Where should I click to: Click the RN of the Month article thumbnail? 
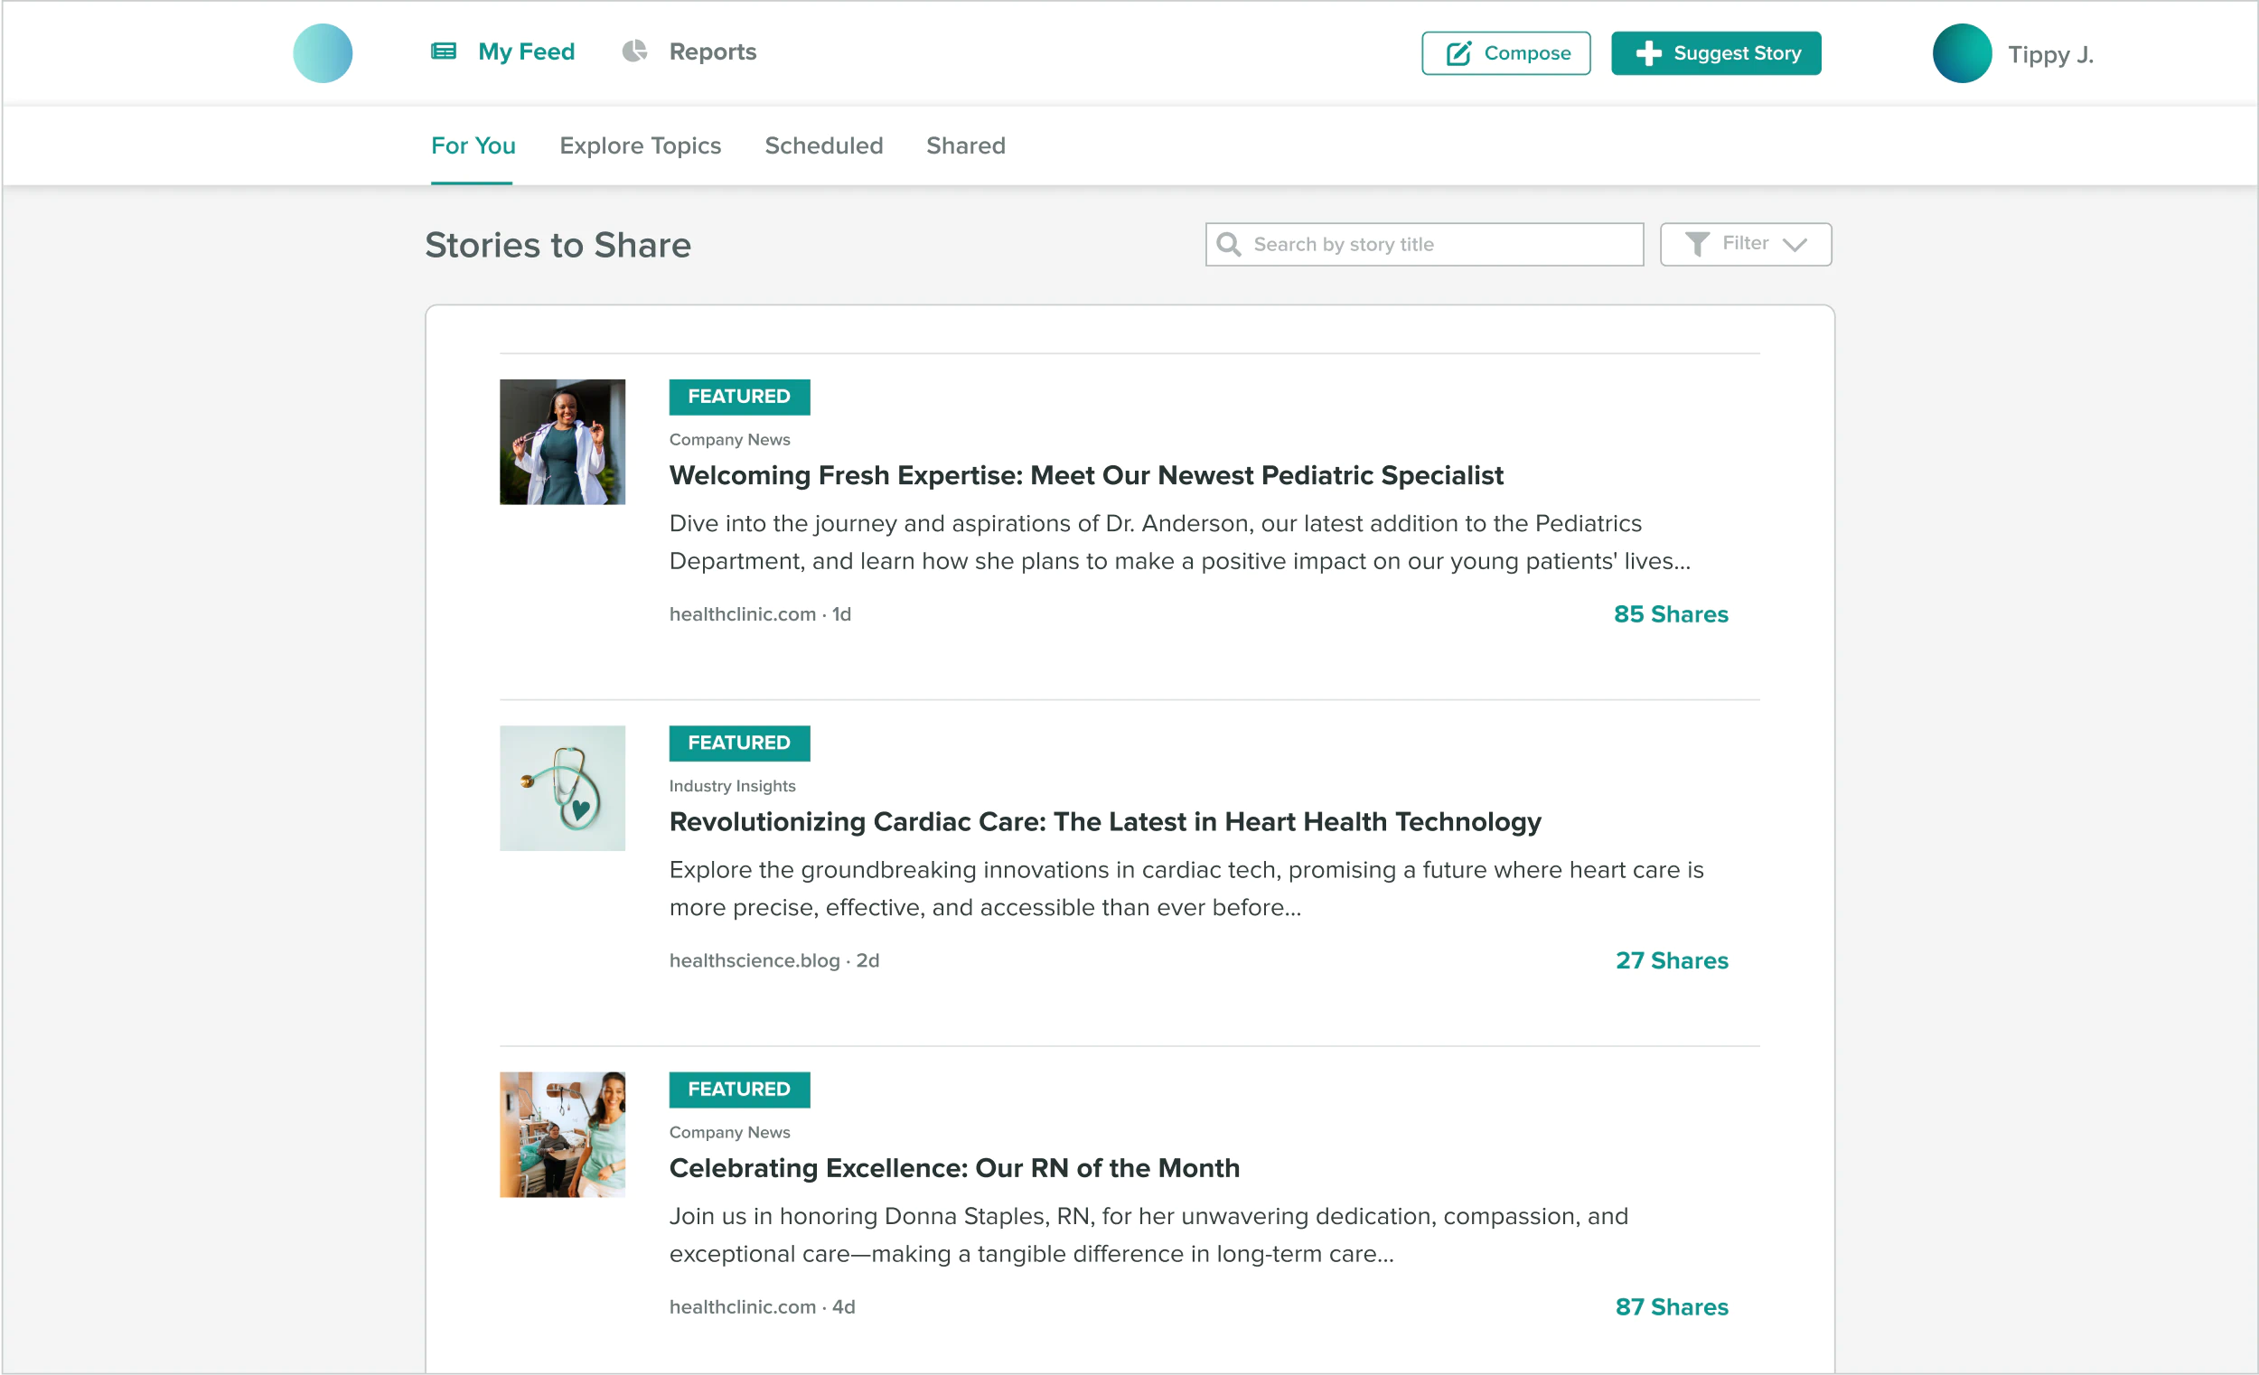click(561, 1135)
